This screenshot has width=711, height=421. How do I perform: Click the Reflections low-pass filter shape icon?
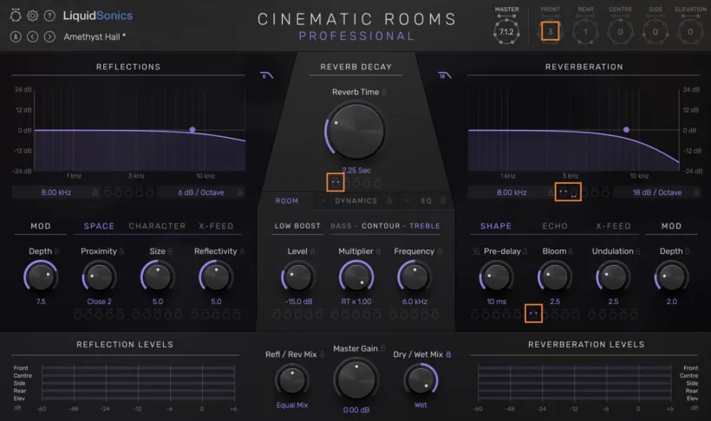point(267,75)
